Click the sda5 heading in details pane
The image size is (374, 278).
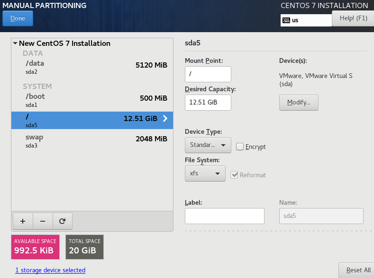[x=192, y=43]
